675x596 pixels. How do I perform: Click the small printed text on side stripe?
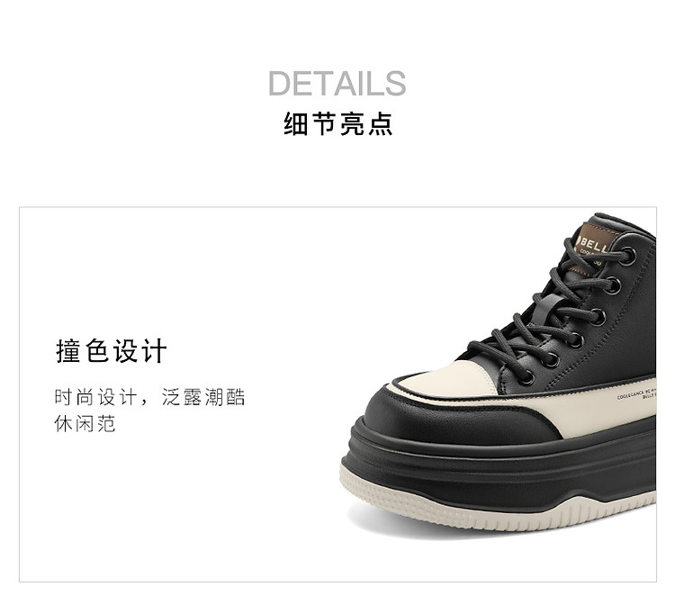(636, 394)
